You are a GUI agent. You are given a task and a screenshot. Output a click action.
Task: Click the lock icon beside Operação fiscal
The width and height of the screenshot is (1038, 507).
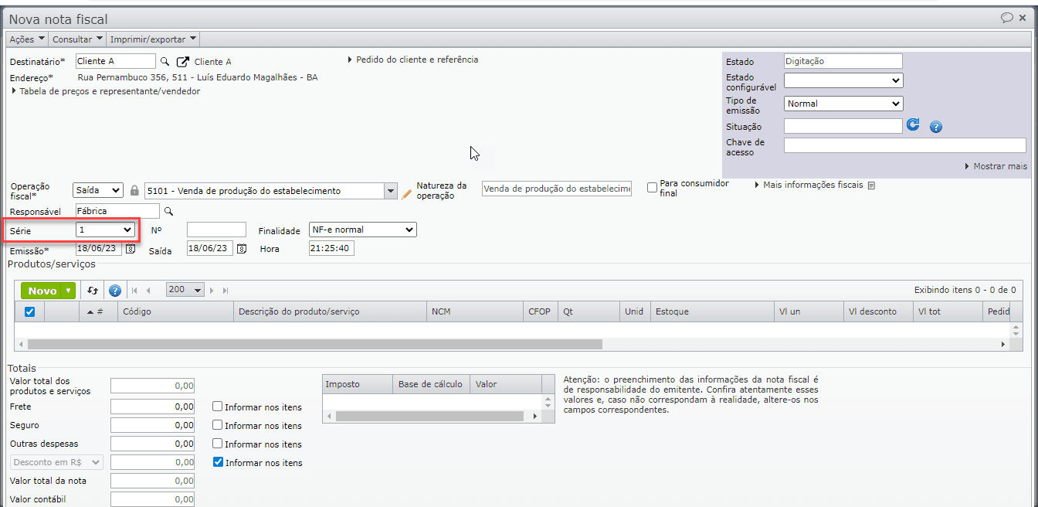point(134,190)
